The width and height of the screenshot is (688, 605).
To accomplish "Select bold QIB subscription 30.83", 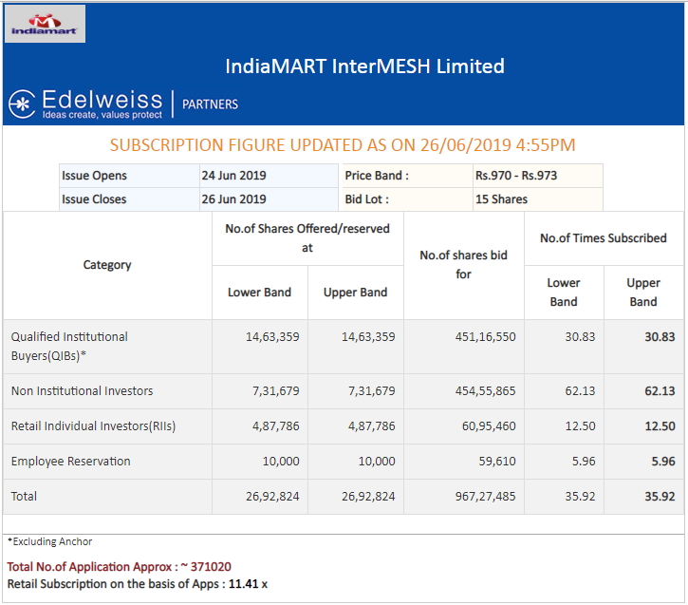I will 660,337.
